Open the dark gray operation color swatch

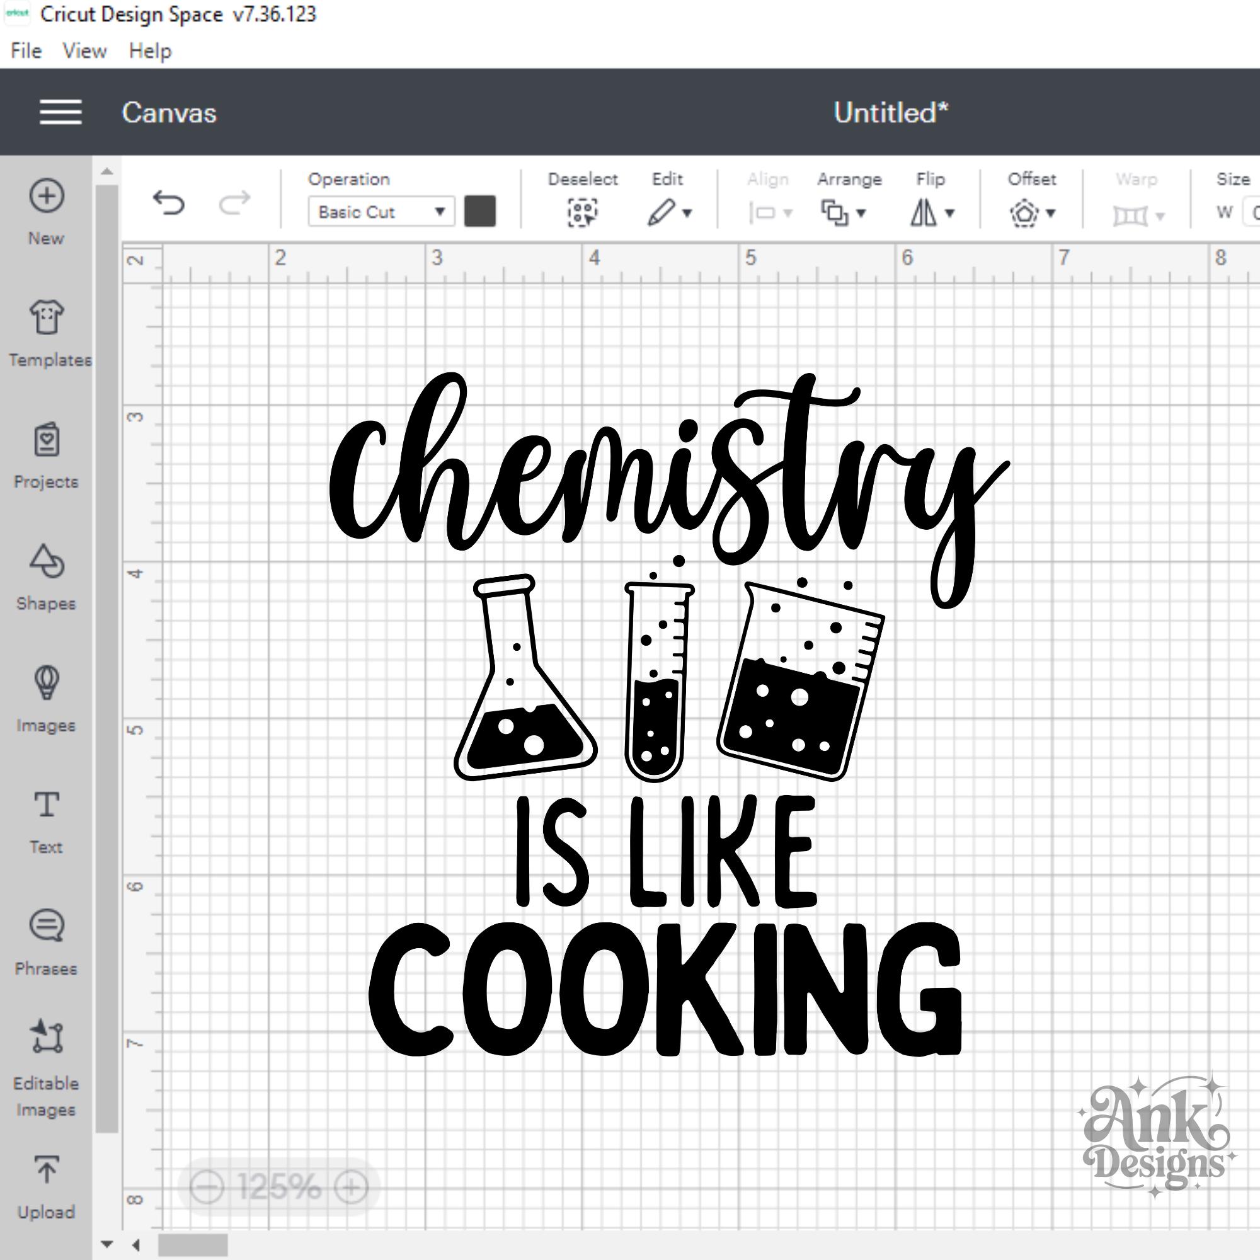[x=480, y=211]
